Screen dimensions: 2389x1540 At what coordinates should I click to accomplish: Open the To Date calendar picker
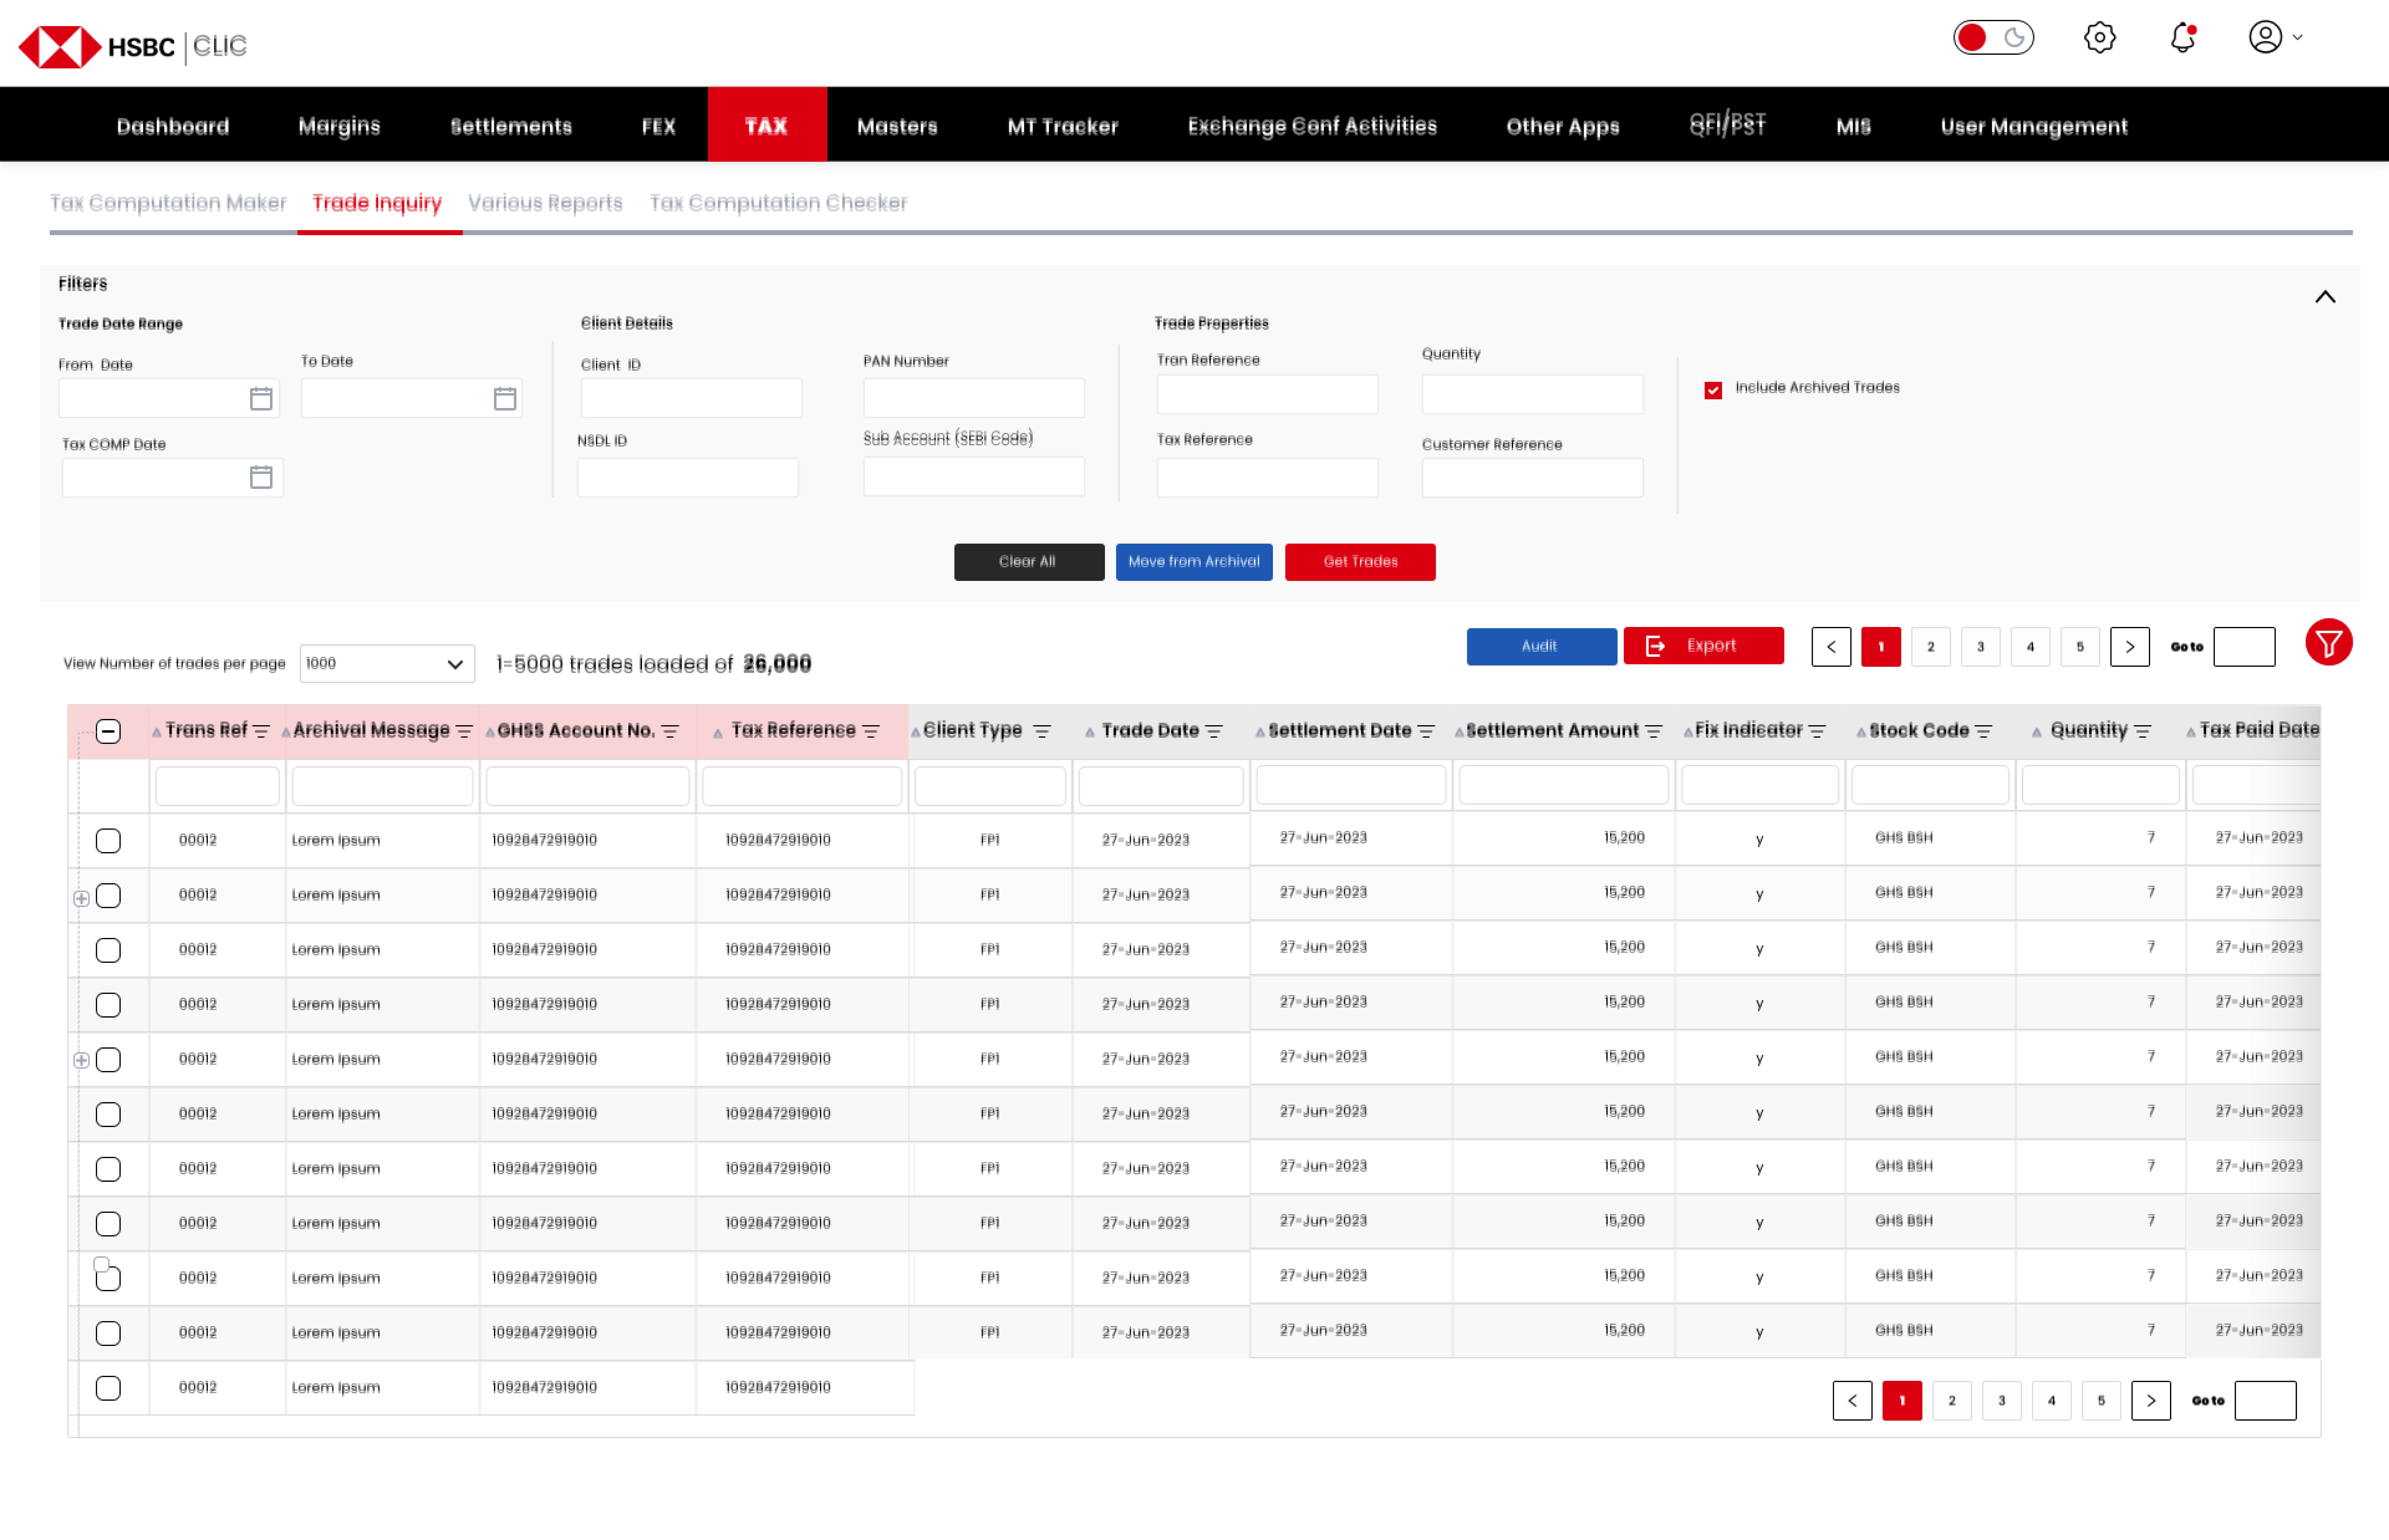coord(505,399)
